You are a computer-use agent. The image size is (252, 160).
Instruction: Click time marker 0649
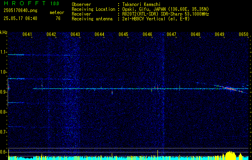coord(220,34)
